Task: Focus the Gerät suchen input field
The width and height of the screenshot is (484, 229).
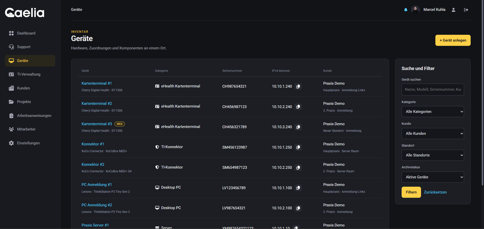Action: pos(433,89)
